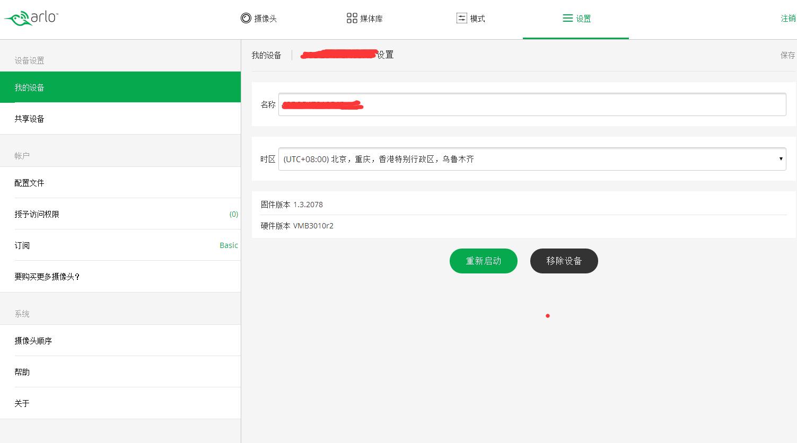797x443 pixels.
Task: Click the 重新启动 restart button
Action: (483, 261)
